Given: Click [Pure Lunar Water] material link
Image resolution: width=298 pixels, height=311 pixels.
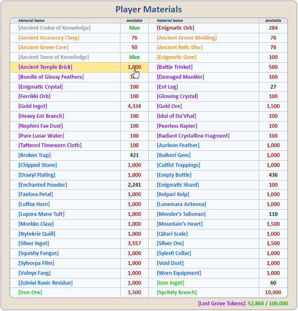Looking at the screenshot, I should coord(41,136).
